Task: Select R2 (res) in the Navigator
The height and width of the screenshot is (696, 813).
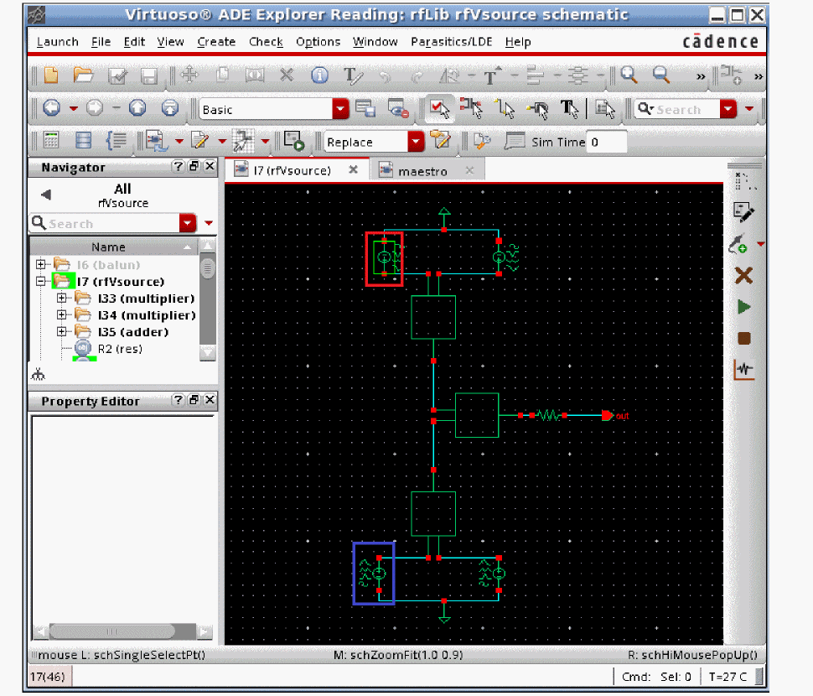Action: (x=120, y=349)
